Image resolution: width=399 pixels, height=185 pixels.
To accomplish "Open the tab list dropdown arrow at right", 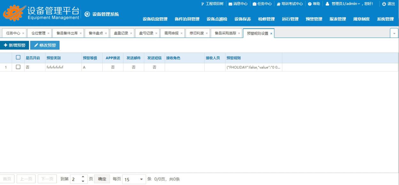I will click(x=394, y=33).
